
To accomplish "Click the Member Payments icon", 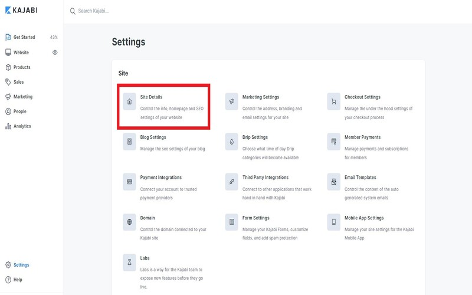I will [333, 142].
